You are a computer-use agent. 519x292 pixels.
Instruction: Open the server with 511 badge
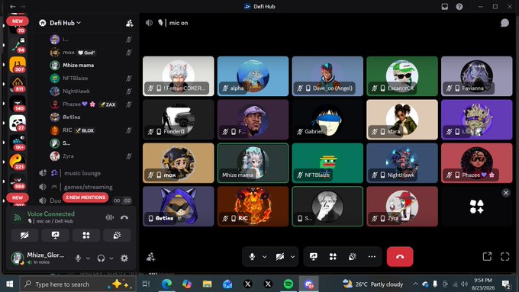(x=18, y=84)
